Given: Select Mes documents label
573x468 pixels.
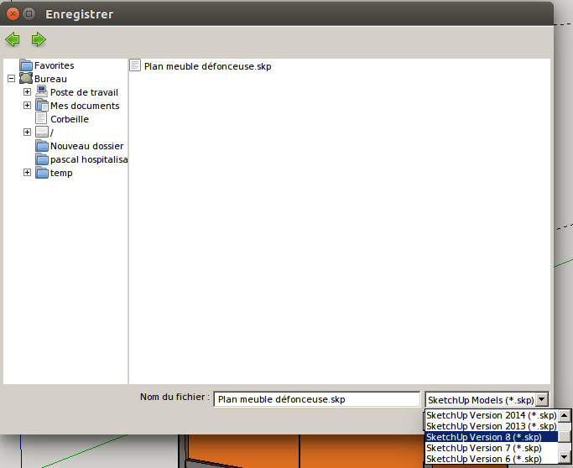Looking at the screenshot, I should [85, 106].
